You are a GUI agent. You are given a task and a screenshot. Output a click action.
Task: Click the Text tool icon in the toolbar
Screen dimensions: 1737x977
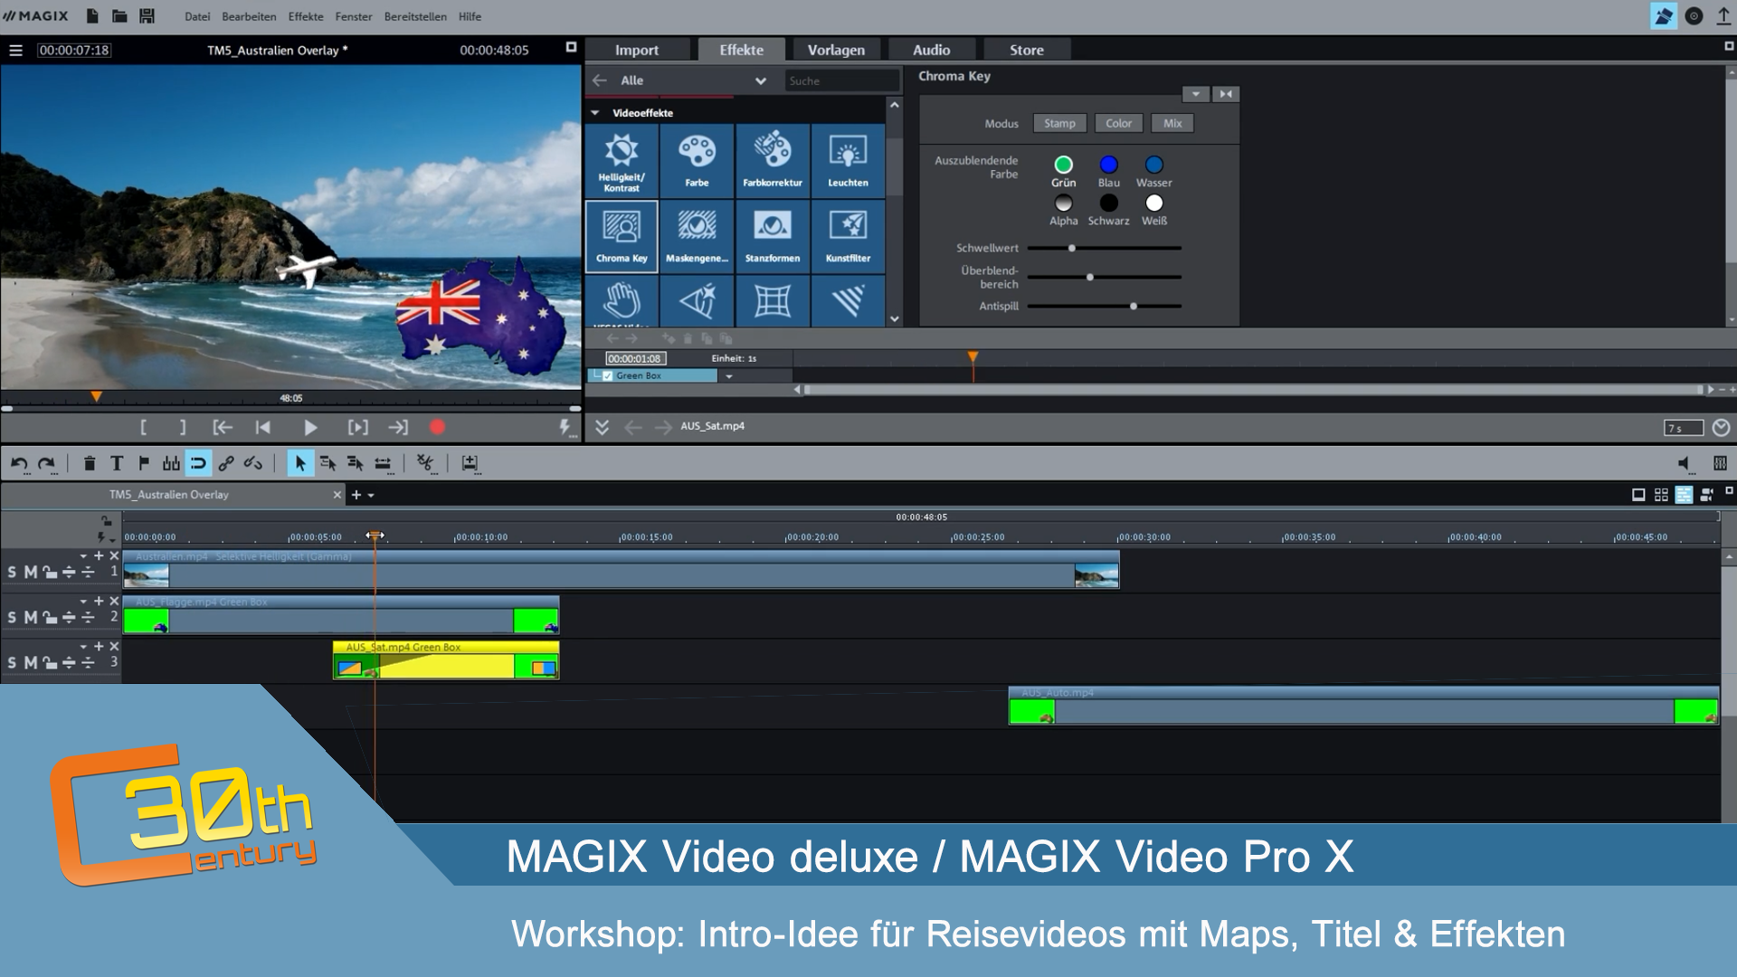click(x=117, y=463)
